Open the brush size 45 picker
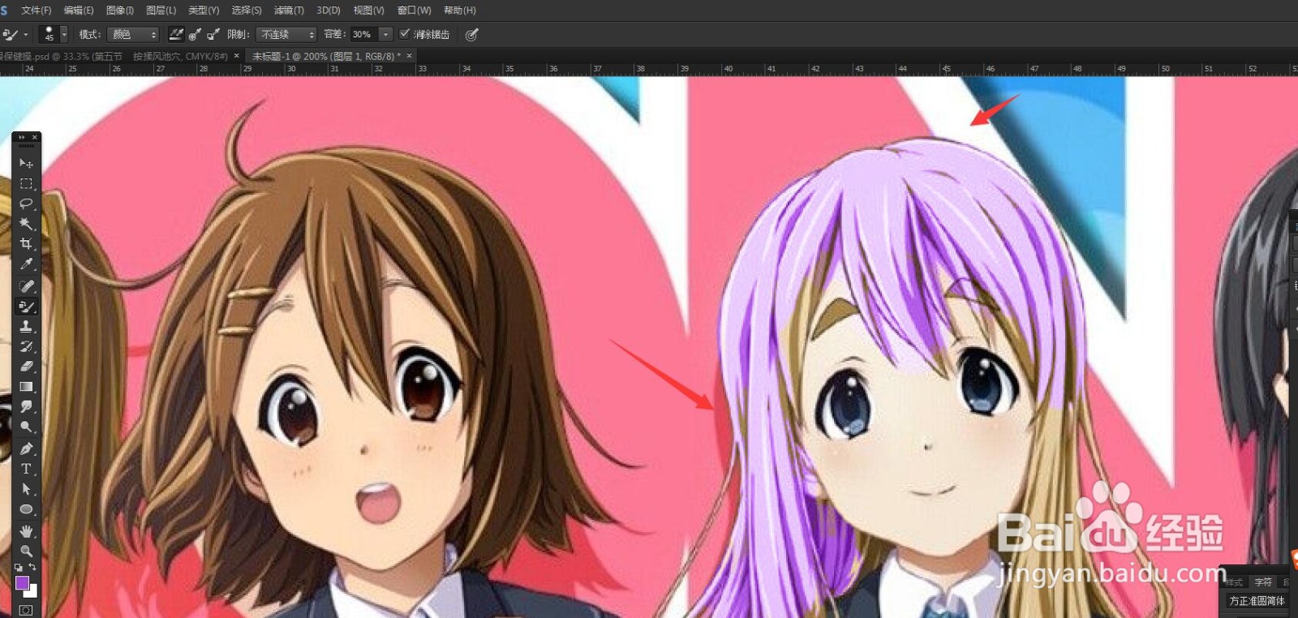Viewport: 1298px width, 618px height. [54, 34]
